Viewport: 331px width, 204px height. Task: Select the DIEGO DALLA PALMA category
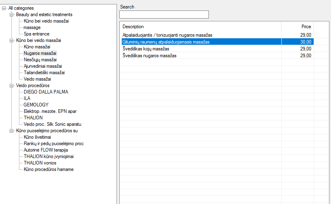(46, 92)
